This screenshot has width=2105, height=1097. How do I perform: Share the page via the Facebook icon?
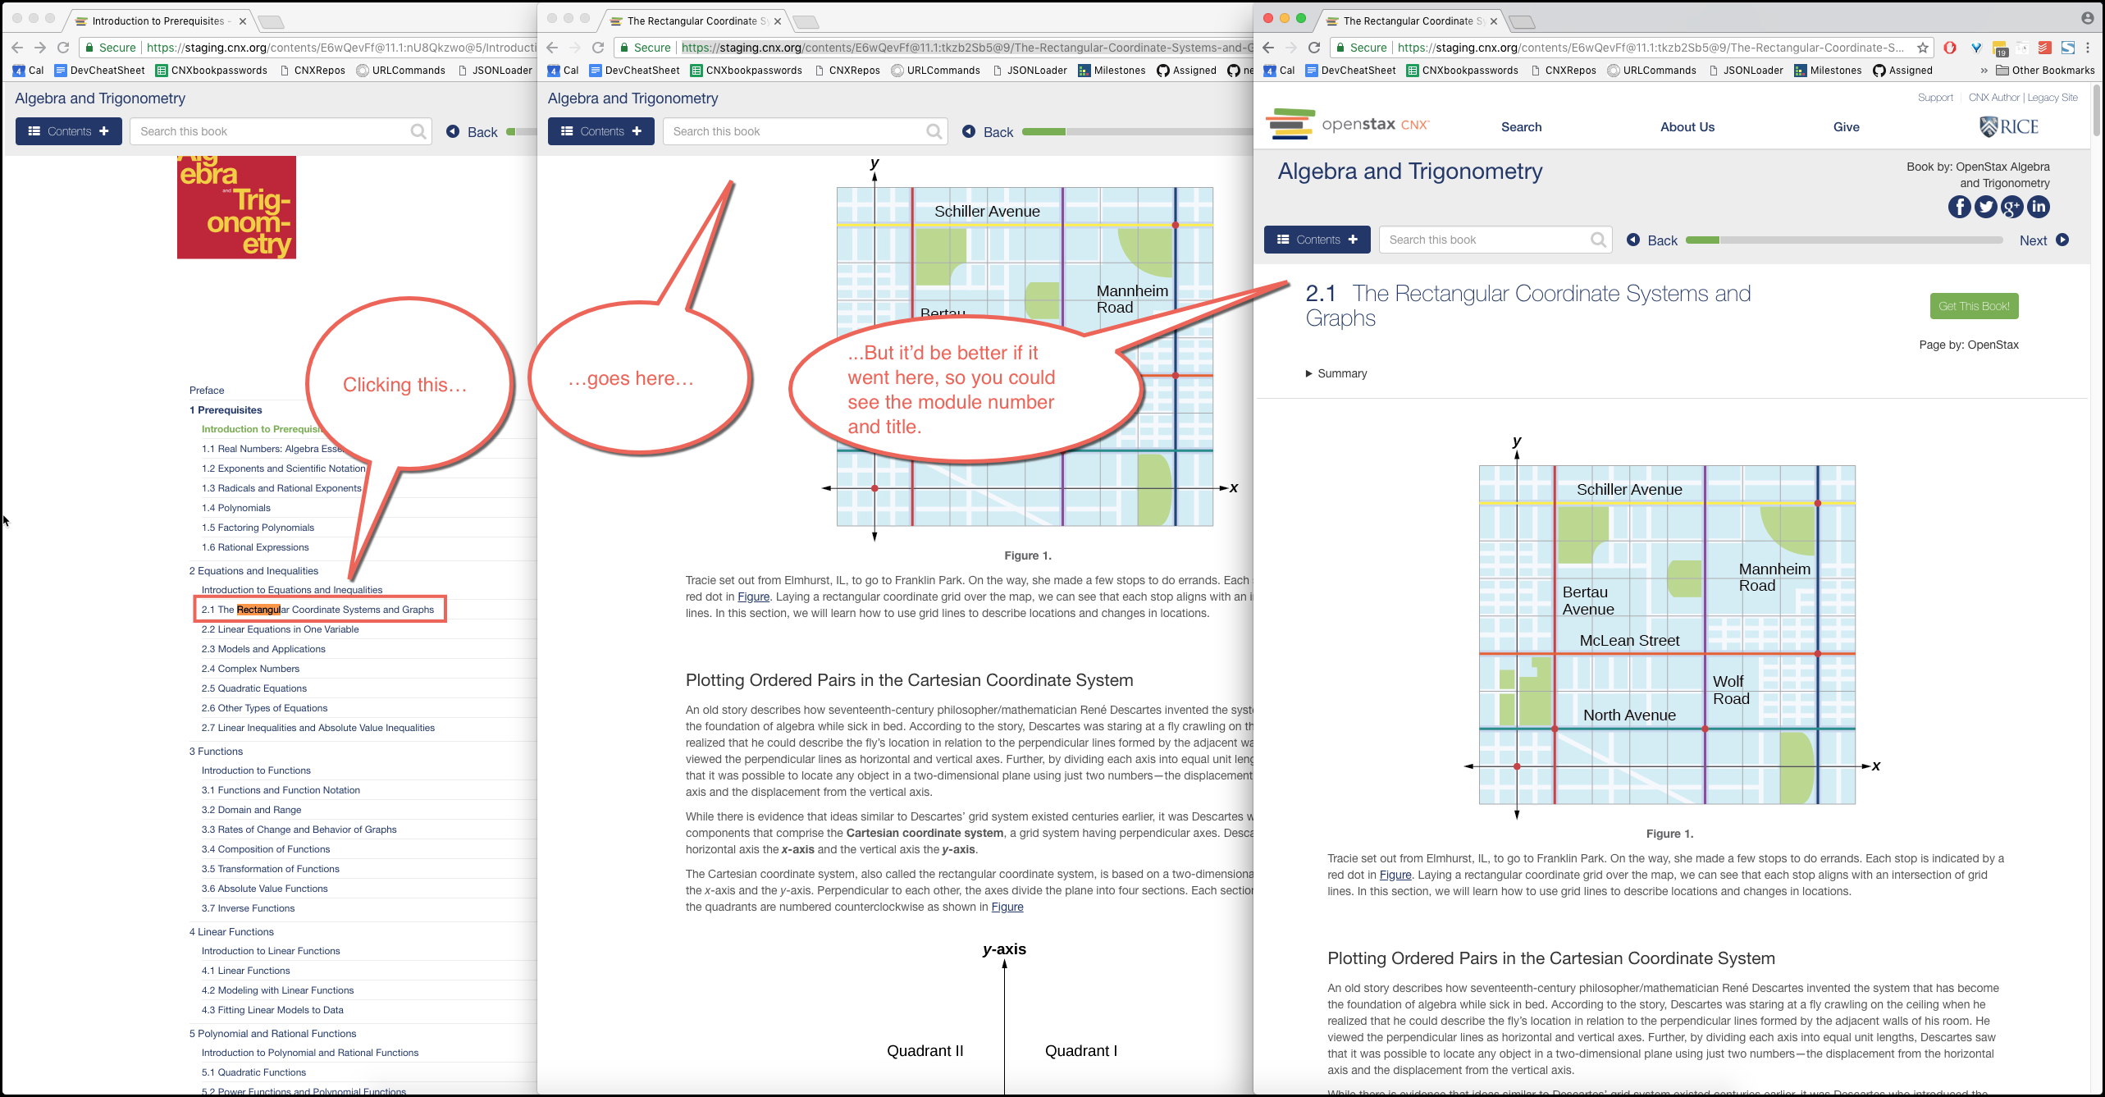(x=1960, y=207)
